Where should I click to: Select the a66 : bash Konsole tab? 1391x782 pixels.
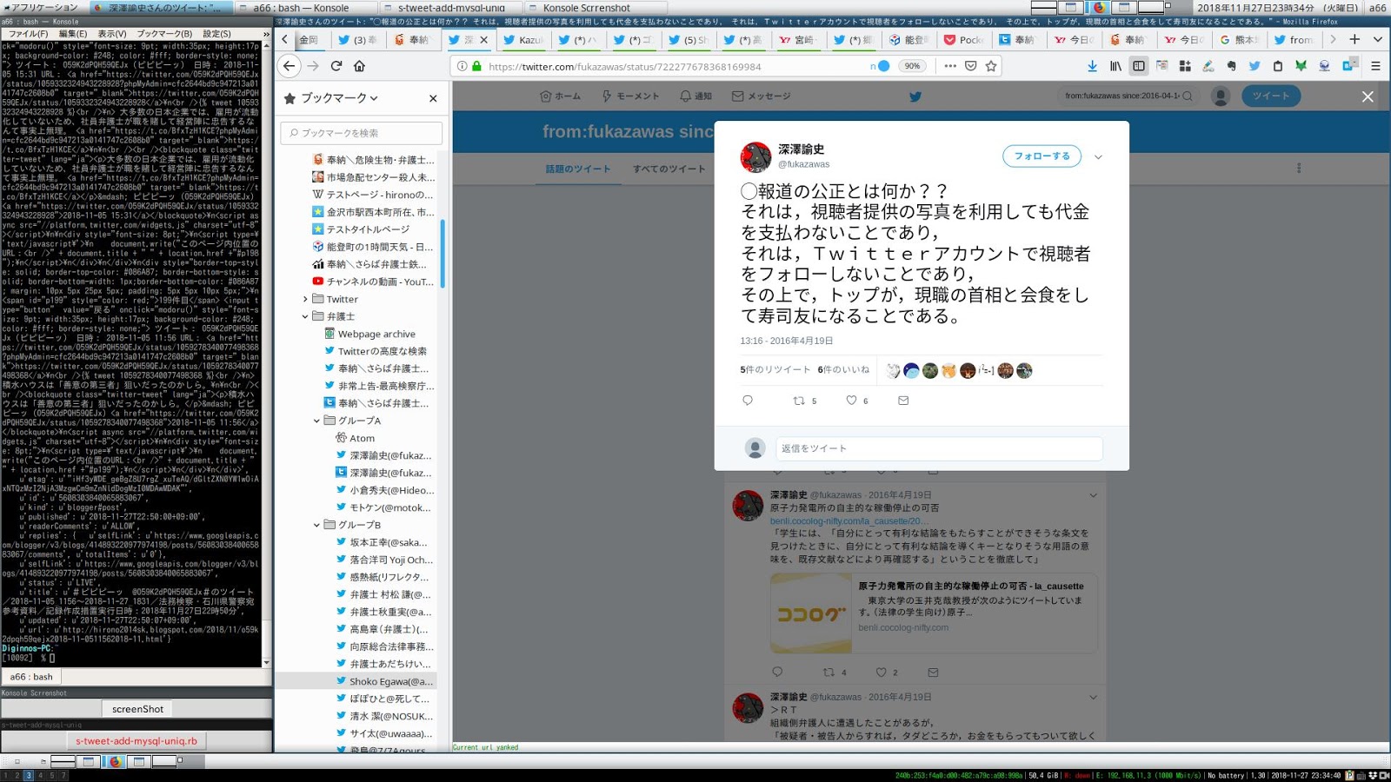pos(31,677)
